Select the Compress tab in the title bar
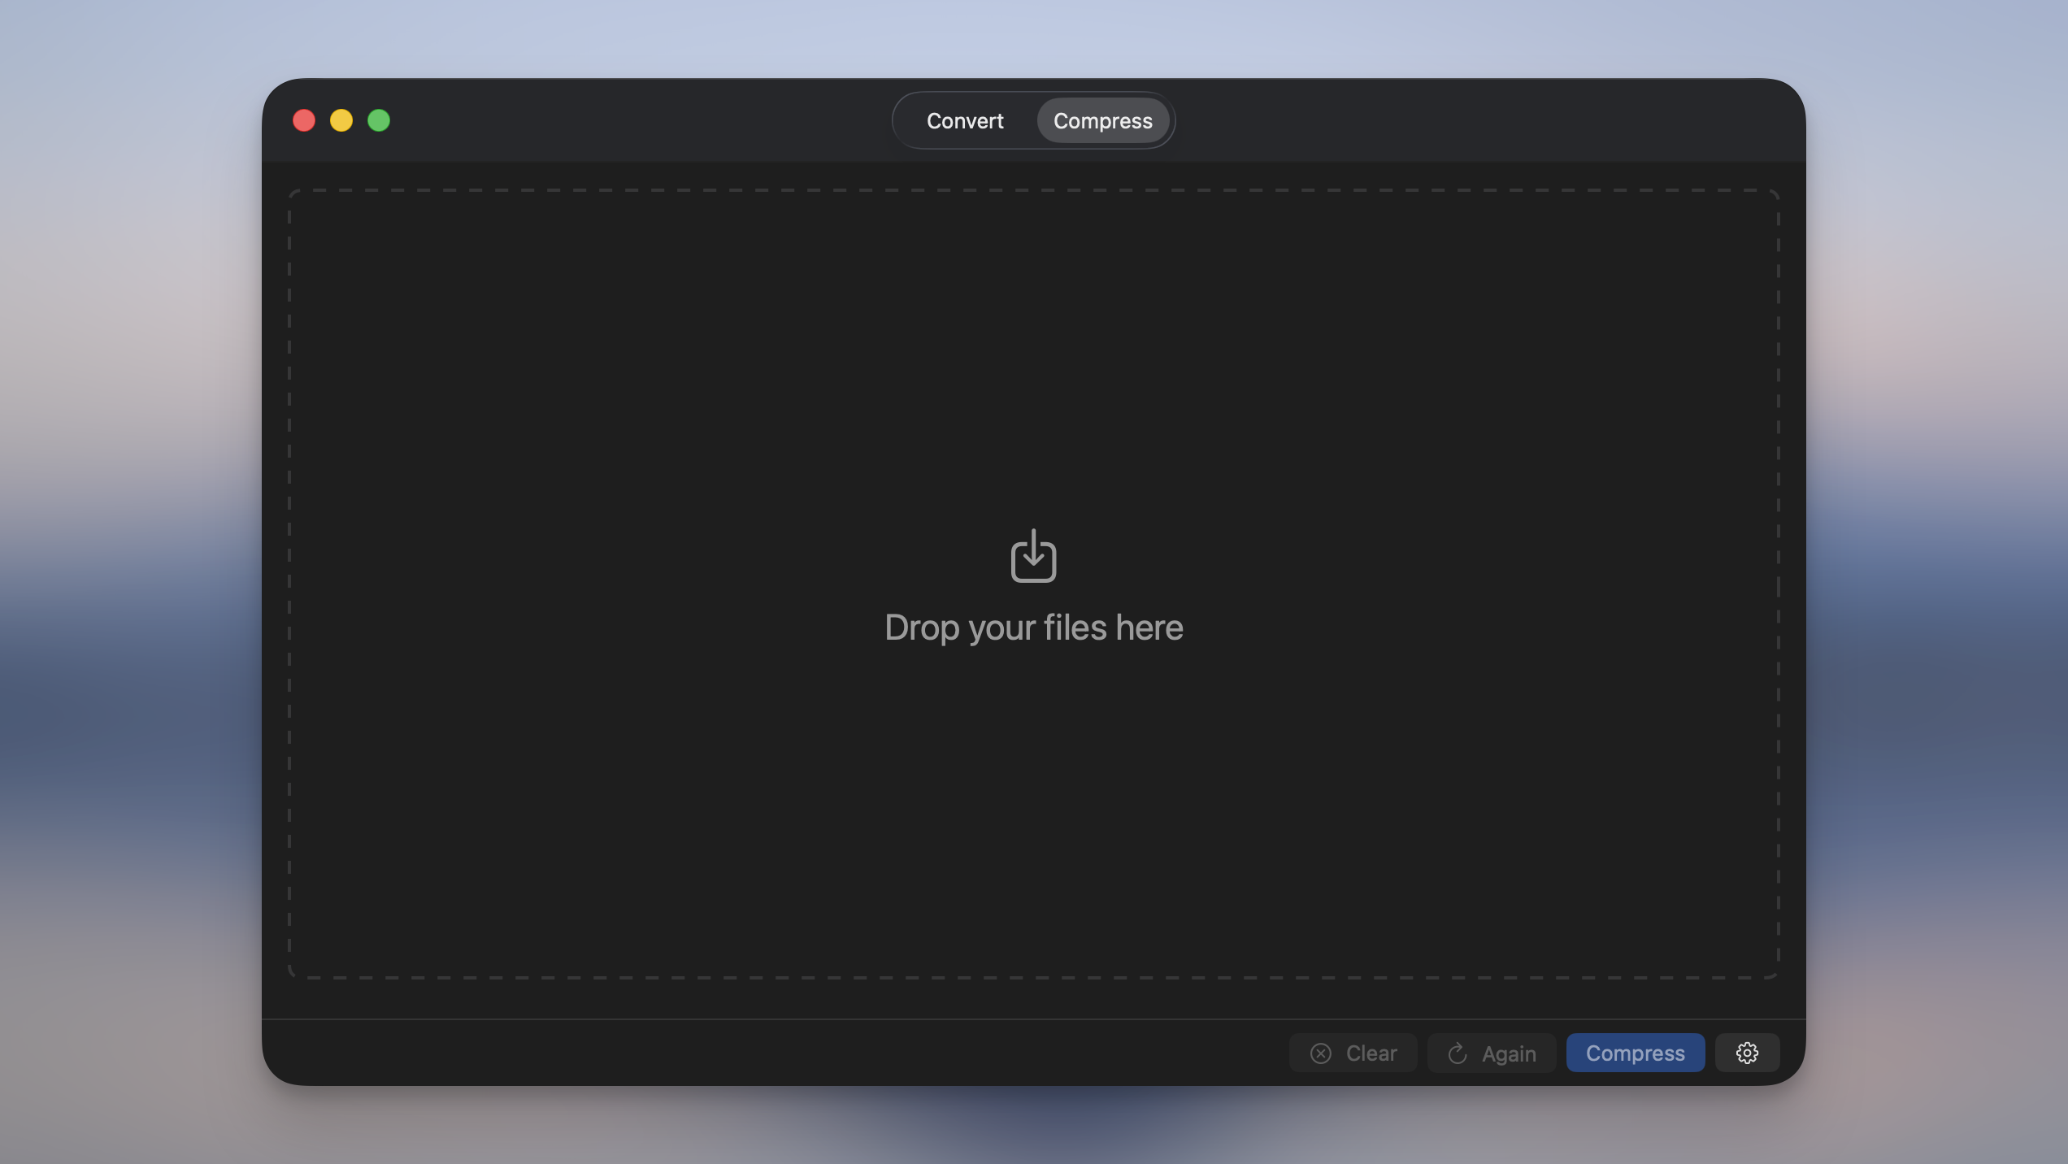Screen dimensions: 2068x1164 tap(1103, 120)
